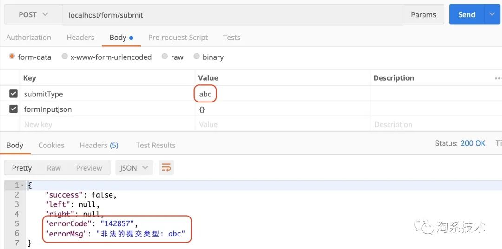Click the request URL field
502x249 pixels.
232,15
